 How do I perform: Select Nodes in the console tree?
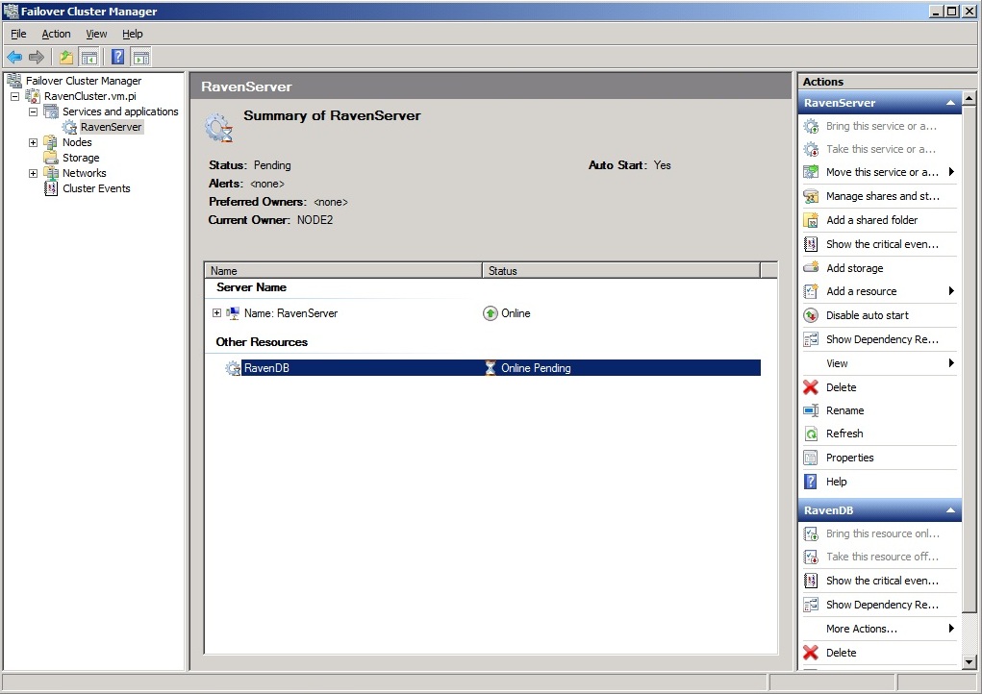pyautogui.click(x=77, y=142)
